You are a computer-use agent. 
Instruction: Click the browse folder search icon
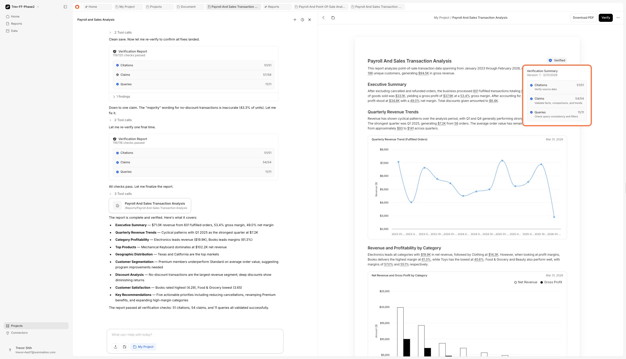pyautogui.click(x=125, y=347)
